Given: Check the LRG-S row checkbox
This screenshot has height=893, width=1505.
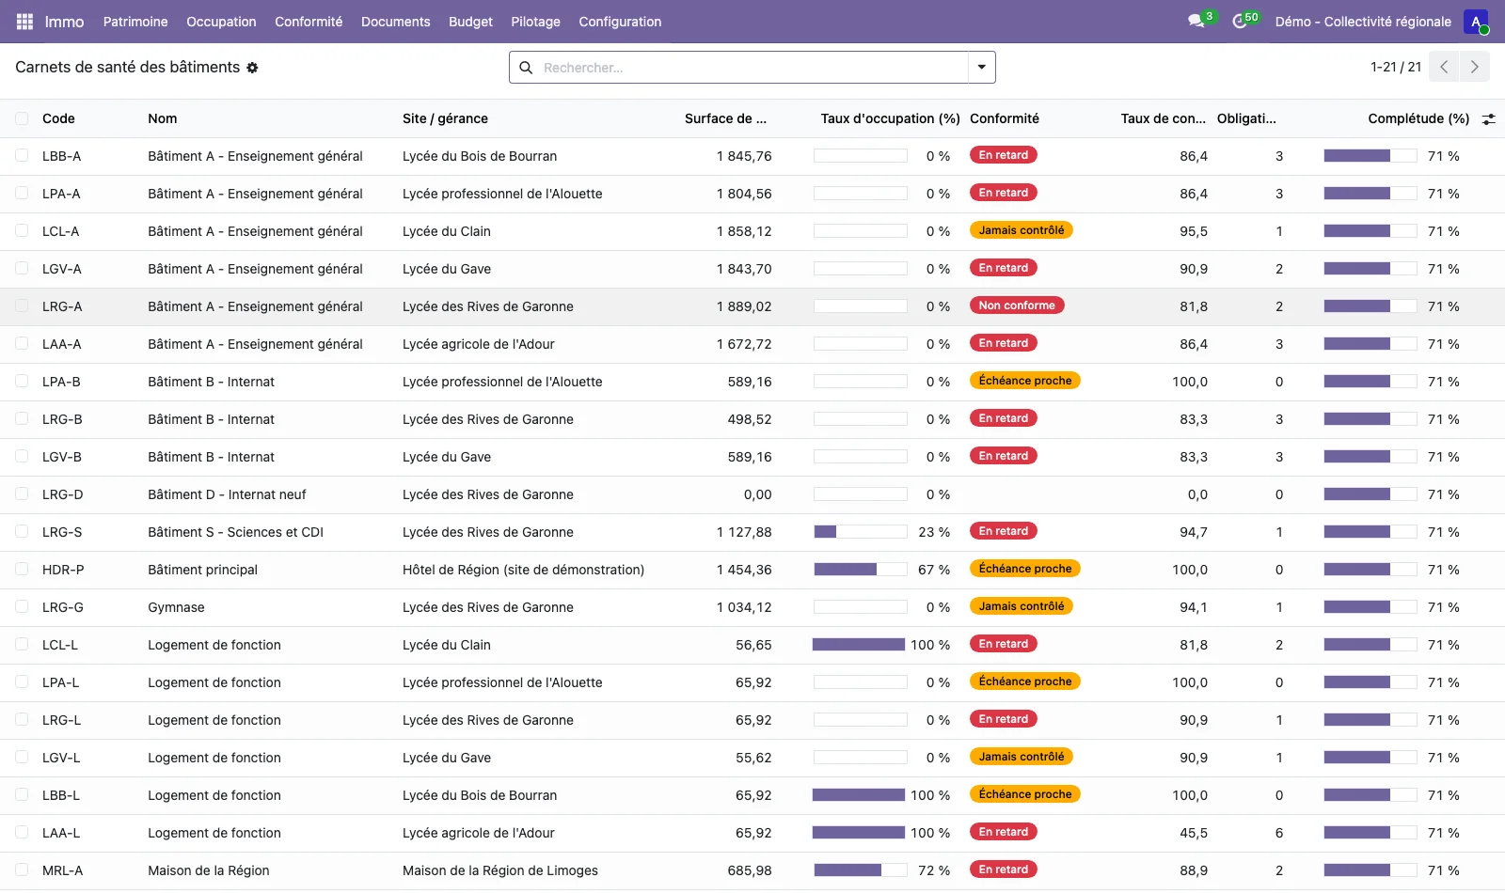Looking at the screenshot, I should click(22, 532).
